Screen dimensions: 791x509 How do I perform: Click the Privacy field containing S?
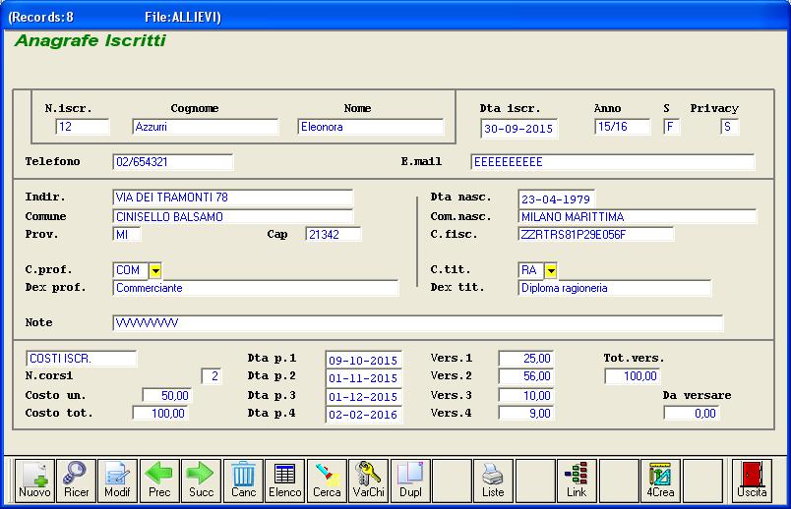(730, 127)
